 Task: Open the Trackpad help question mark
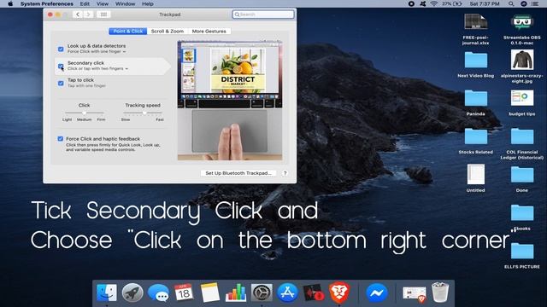click(x=285, y=173)
